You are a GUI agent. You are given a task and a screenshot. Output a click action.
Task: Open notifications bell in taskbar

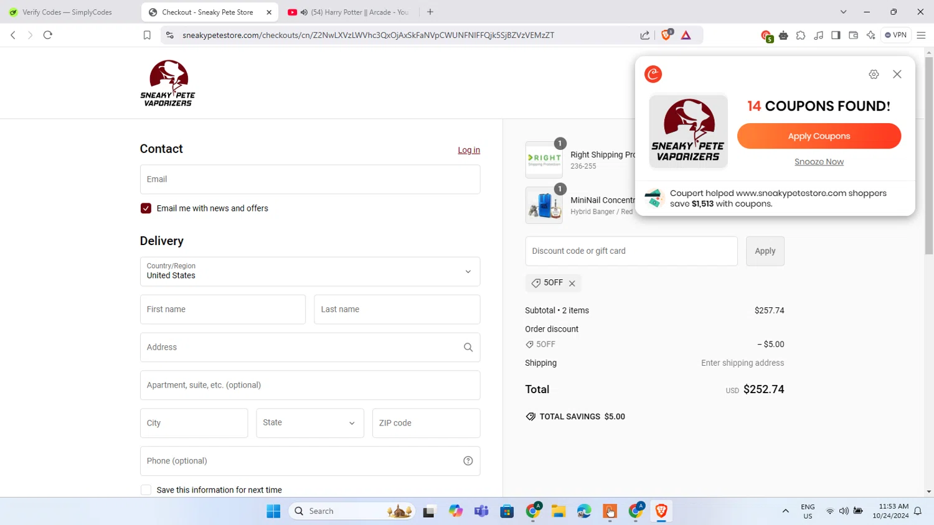pyautogui.click(x=918, y=511)
